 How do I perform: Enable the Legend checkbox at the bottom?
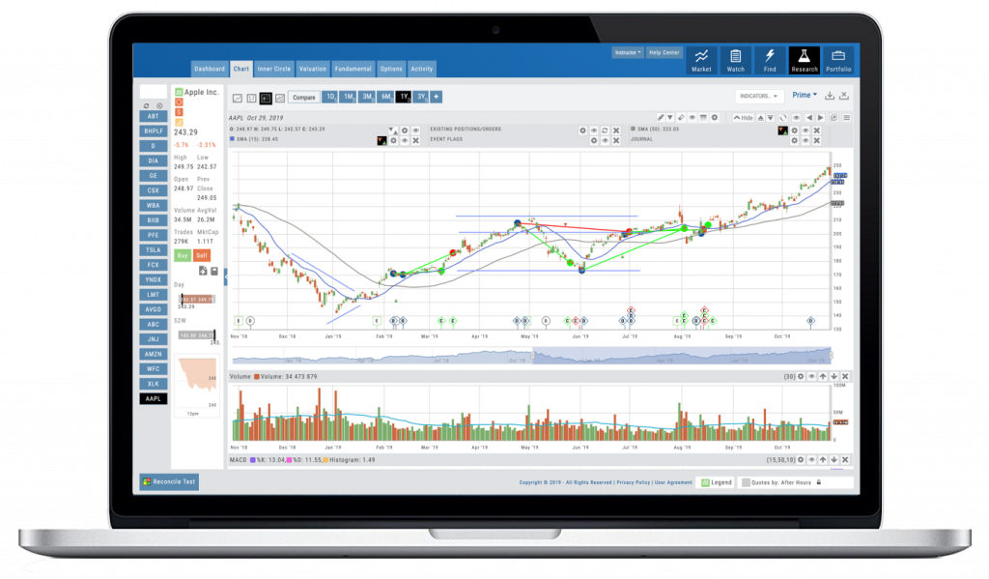(x=706, y=482)
